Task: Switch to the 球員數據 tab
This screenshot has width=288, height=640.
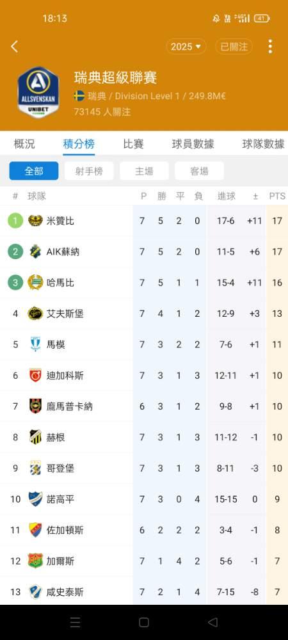Action: (x=193, y=144)
